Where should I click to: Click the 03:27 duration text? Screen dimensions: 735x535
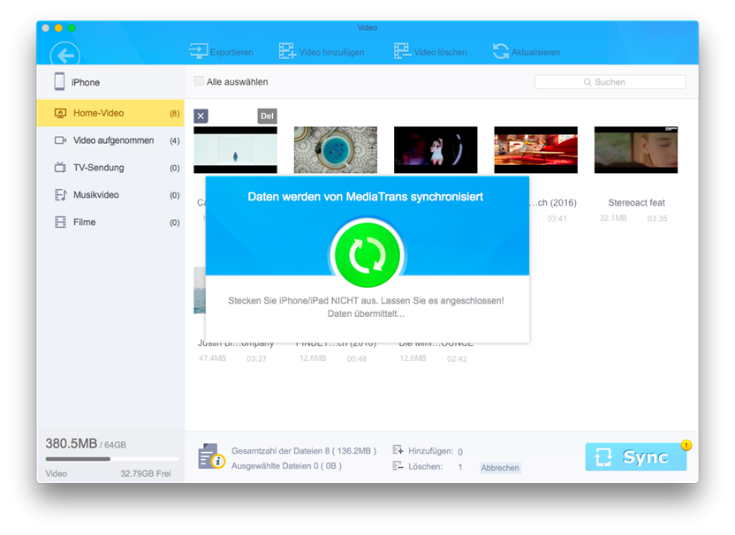256,358
